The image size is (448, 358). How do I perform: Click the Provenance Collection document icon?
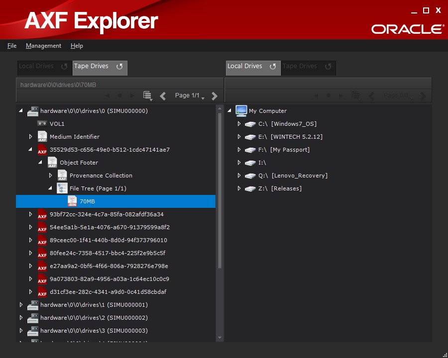click(62, 176)
